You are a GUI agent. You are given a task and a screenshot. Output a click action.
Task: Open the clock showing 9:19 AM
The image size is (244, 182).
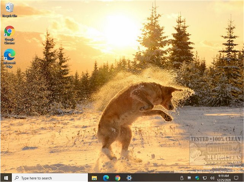223,178
